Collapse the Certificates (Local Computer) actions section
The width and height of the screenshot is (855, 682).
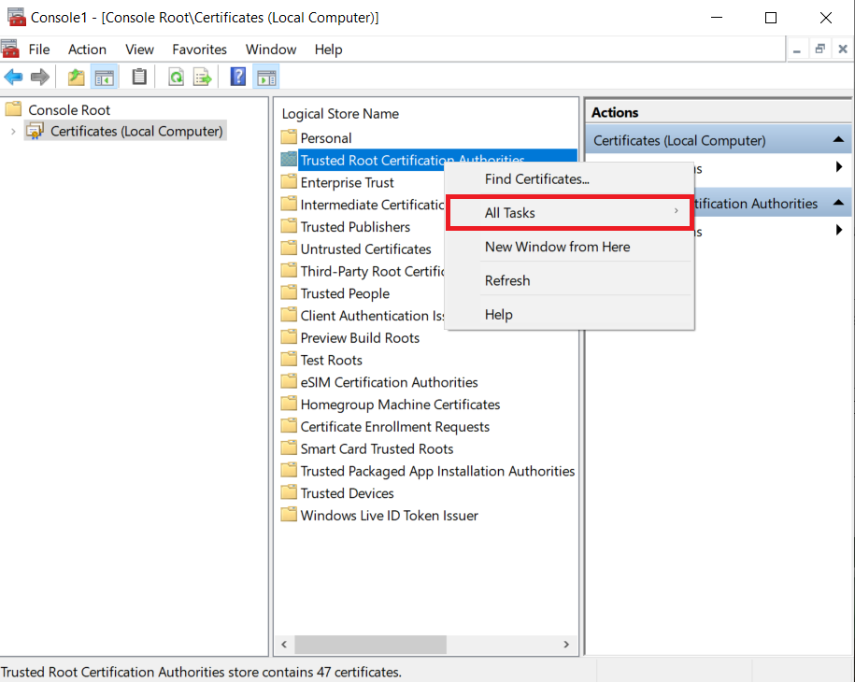tap(838, 140)
